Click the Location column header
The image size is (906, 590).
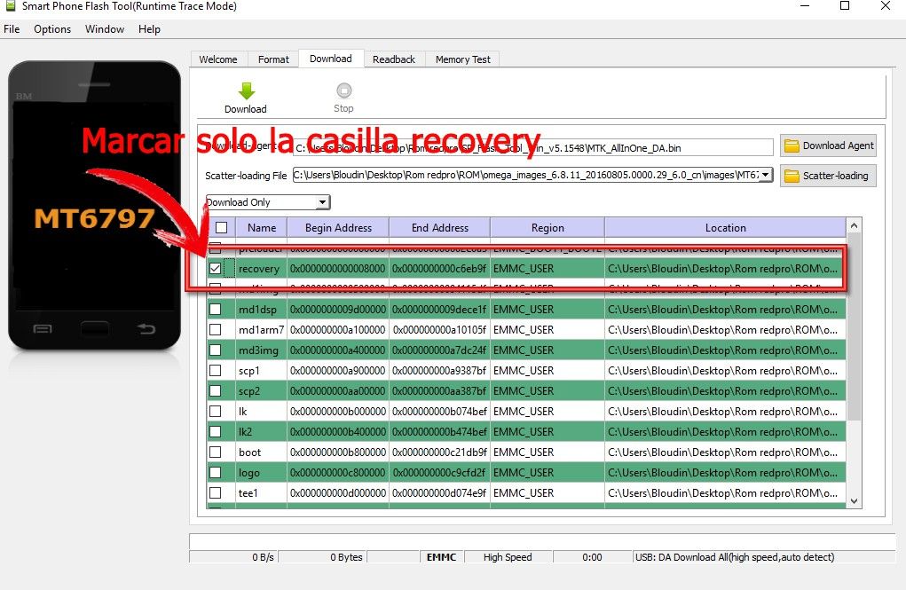click(x=725, y=228)
